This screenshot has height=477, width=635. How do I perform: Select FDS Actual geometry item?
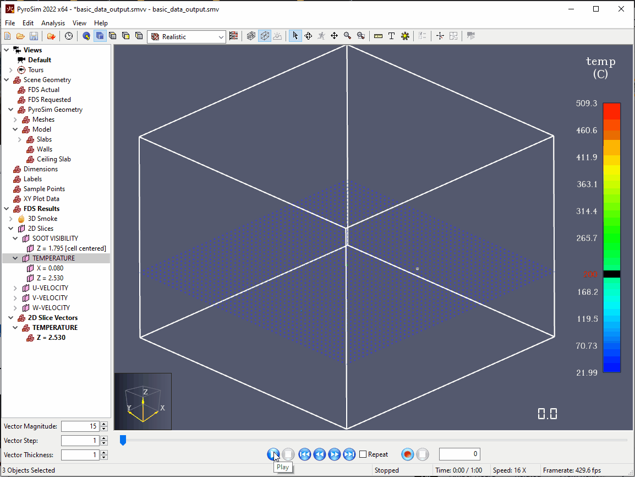(43, 90)
